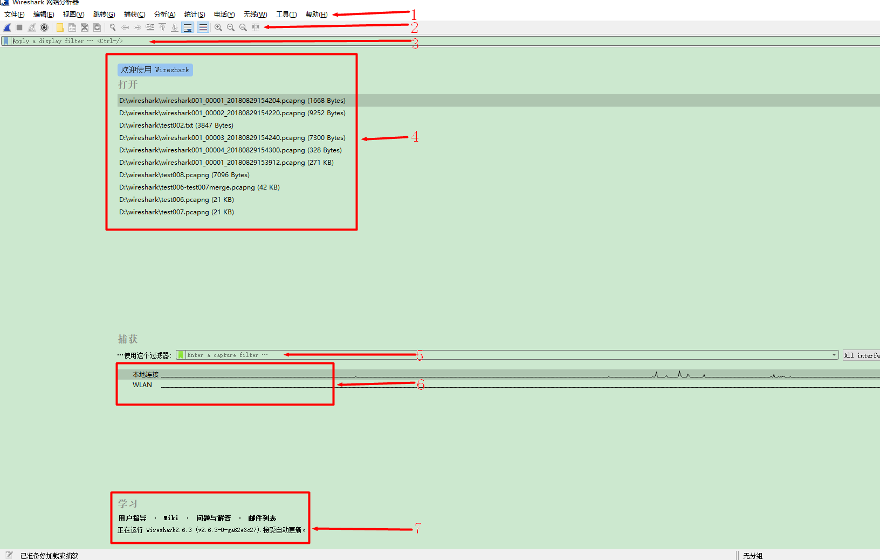Click the Apply a display filter field

coord(445,41)
